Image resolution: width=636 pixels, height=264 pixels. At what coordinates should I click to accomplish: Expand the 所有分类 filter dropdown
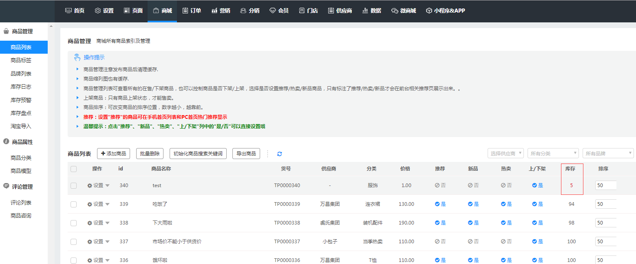pyautogui.click(x=553, y=153)
